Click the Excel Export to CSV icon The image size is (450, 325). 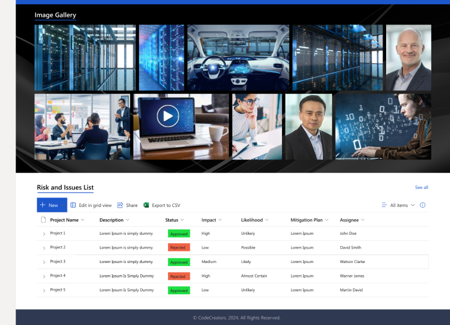click(146, 205)
